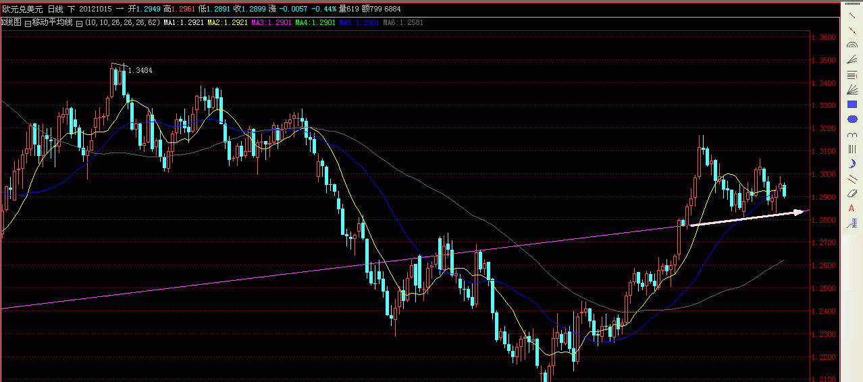This screenshot has height=382, width=863.
Task: Select the regression ruler tool
Action: pos(852,223)
